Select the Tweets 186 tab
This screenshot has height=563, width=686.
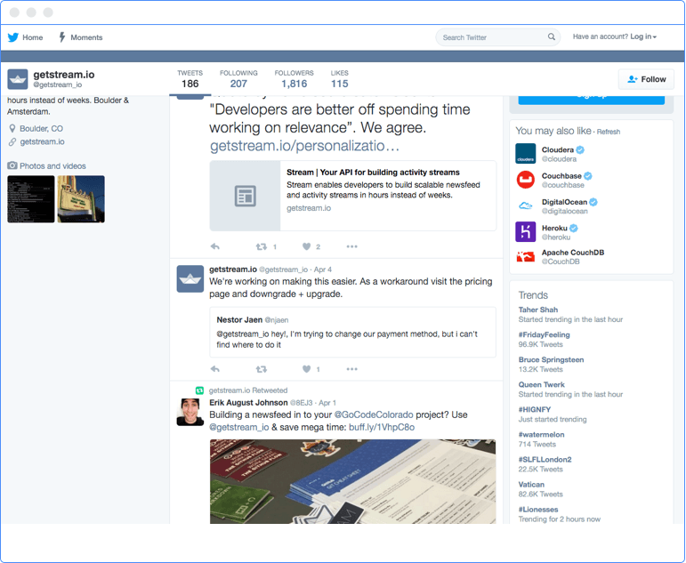190,79
